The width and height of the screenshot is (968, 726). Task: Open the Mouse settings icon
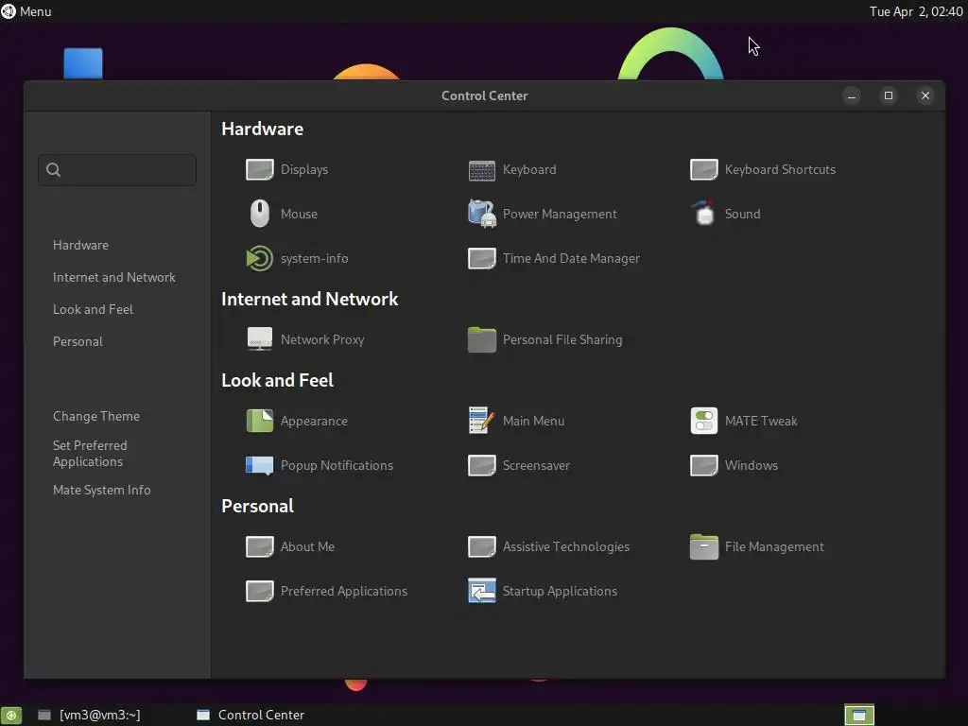click(x=259, y=215)
